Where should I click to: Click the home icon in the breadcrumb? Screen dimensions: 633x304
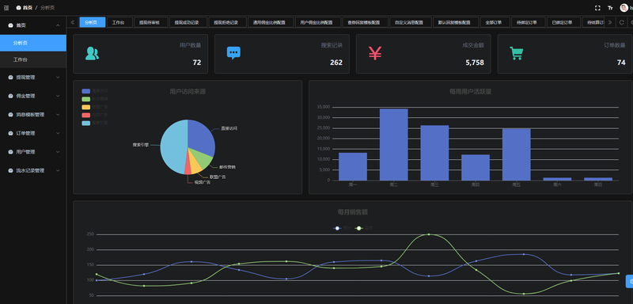click(x=18, y=8)
